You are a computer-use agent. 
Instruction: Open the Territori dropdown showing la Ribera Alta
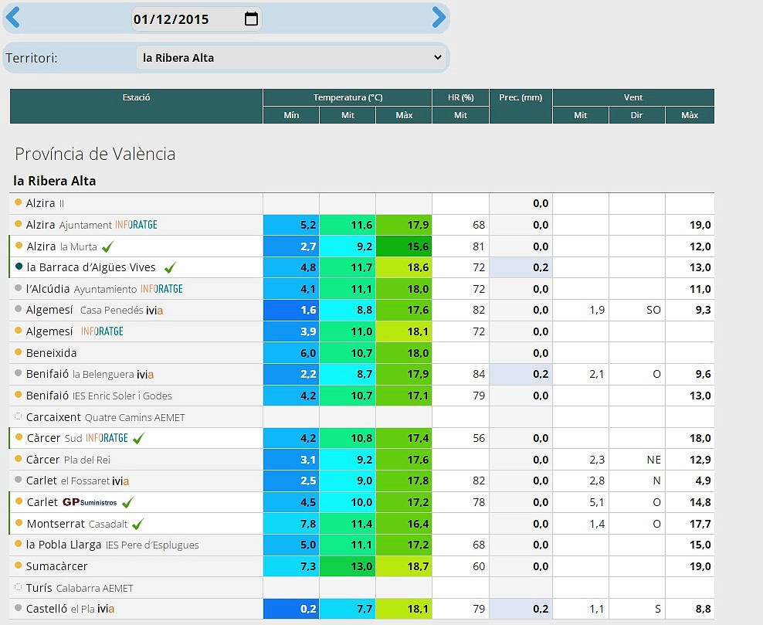292,58
